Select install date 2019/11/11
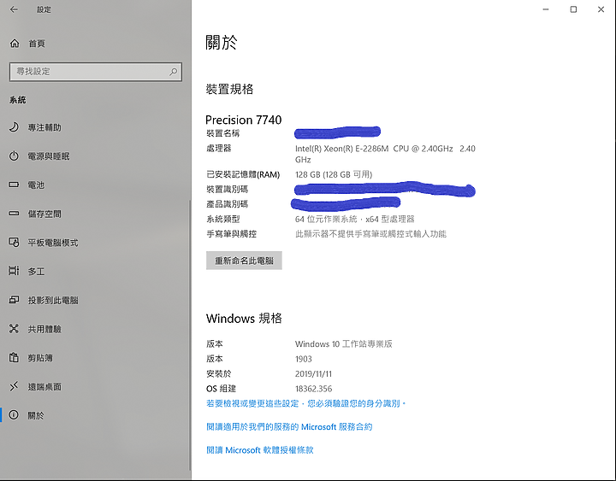Screen dimensions: 616x481 (313, 374)
